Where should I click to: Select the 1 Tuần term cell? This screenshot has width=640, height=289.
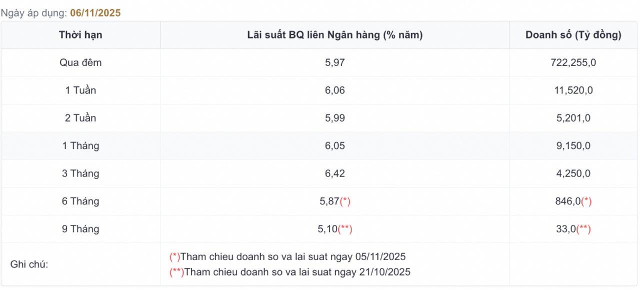[x=80, y=90]
